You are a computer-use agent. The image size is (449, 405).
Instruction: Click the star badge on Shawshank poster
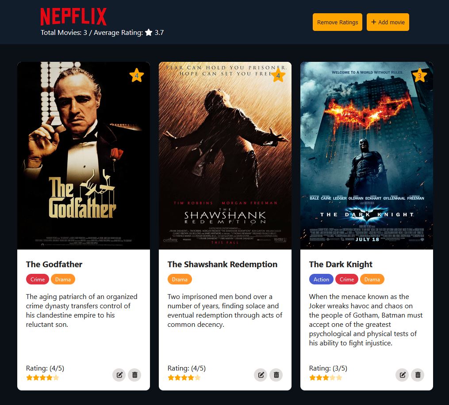[278, 76]
